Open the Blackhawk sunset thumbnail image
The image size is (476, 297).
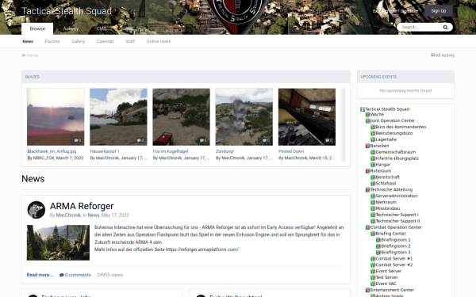pos(56,117)
